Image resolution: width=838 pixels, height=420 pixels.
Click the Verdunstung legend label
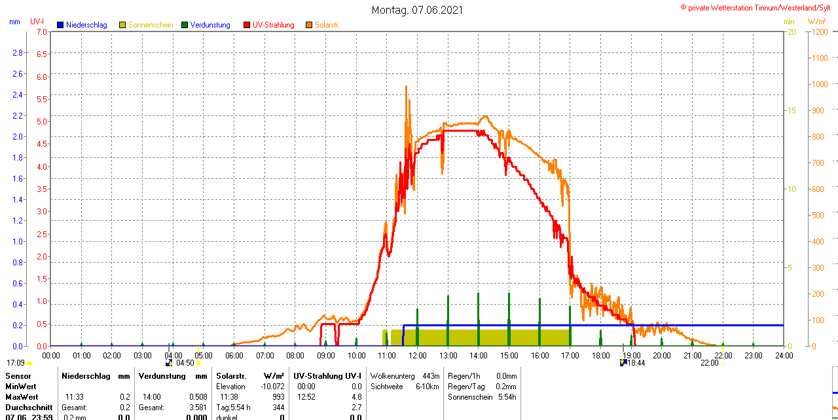click(x=210, y=25)
